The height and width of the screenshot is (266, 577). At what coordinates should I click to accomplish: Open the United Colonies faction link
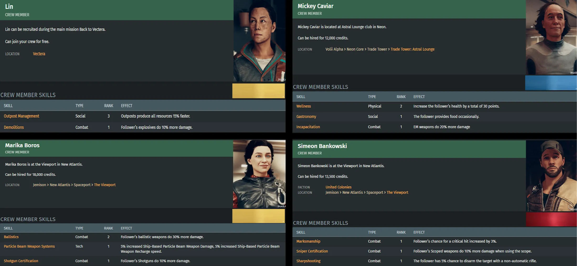point(338,187)
